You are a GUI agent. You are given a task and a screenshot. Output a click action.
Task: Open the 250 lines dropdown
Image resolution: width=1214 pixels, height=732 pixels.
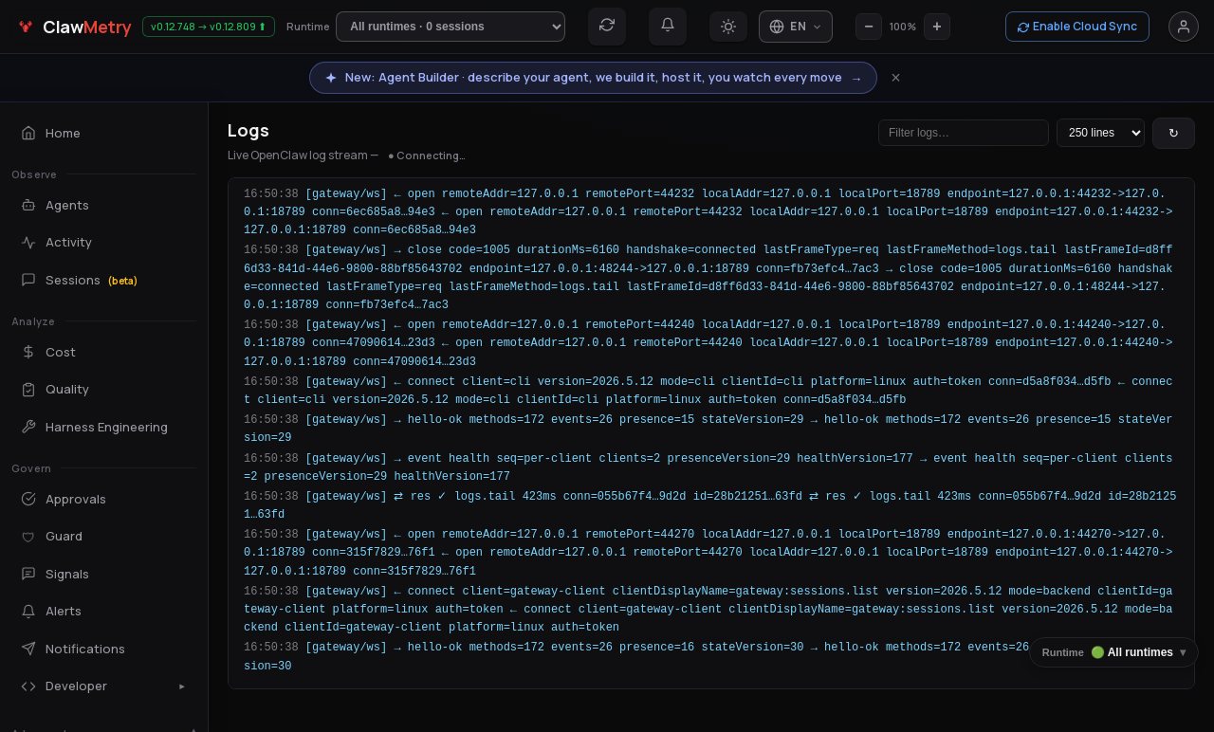pyautogui.click(x=1100, y=133)
